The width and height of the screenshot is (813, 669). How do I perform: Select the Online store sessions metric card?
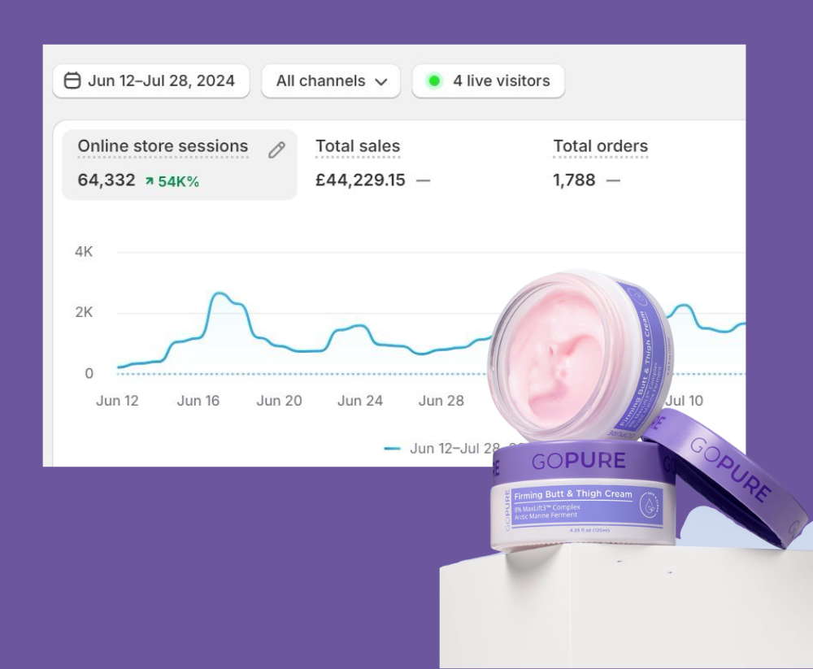pyautogui.click(x=163, y=147)
